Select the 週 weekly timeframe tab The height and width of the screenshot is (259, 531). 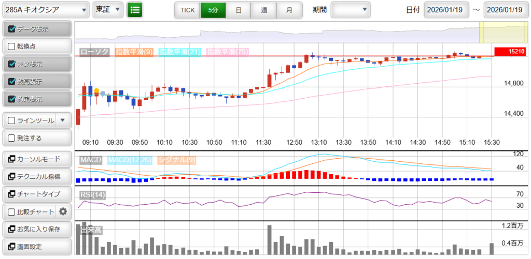coord(264,10)
